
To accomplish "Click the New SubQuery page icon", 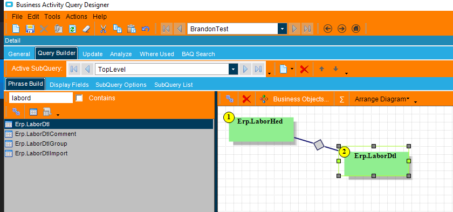I will pos(283,69).
